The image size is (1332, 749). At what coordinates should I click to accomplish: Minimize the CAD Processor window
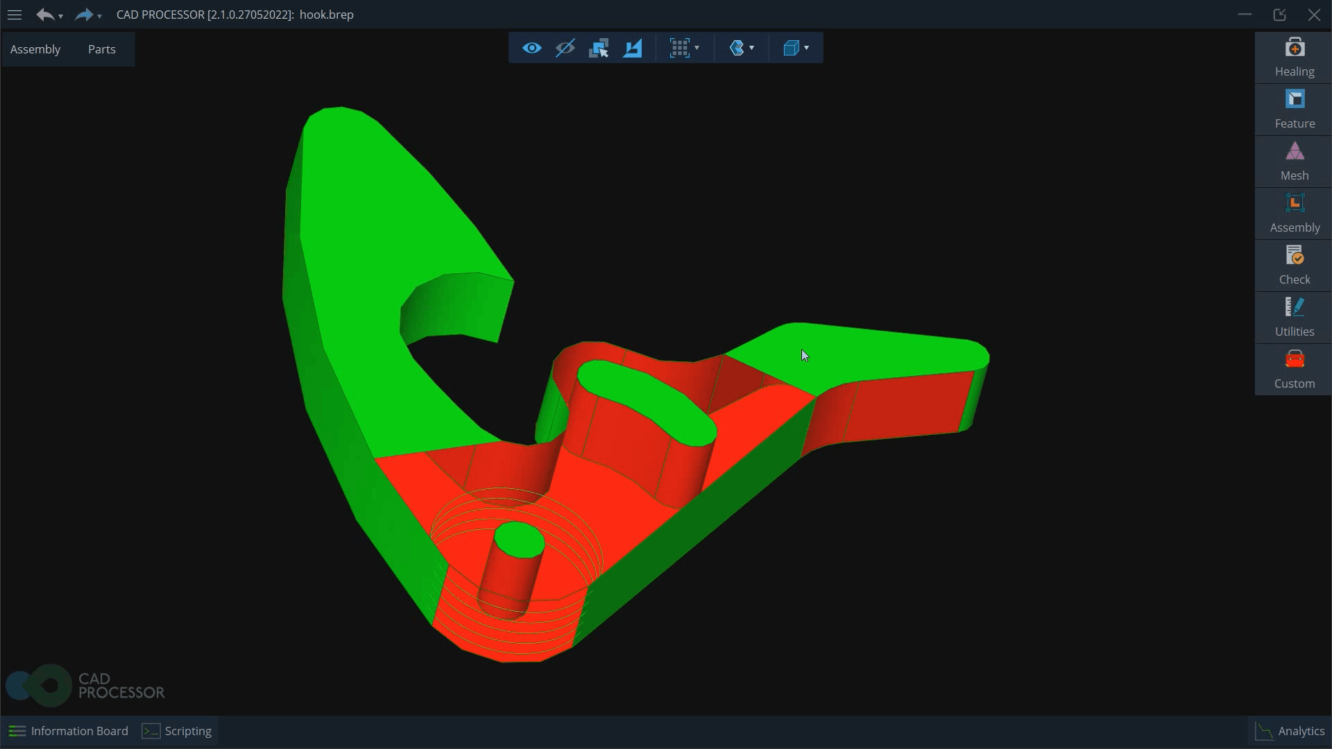[1245, 15]
